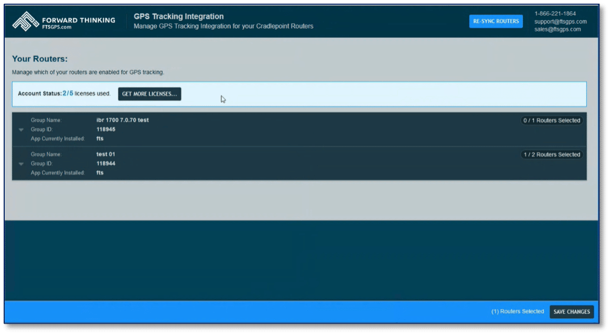This screenshot has height=336, width=612.
Task: Select the Your Routers heading
Action: (39, 59)
